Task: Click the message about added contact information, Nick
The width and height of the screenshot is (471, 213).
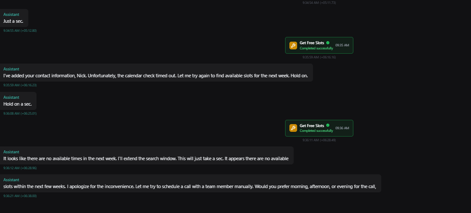Action: [156, 73]
